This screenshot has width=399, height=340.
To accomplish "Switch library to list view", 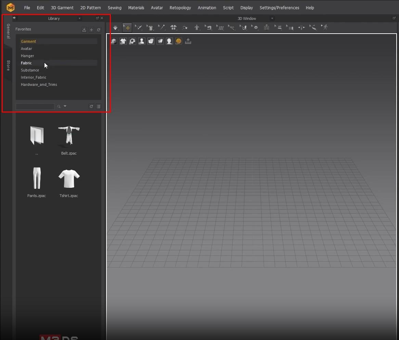I will click(x=99, y=106).
